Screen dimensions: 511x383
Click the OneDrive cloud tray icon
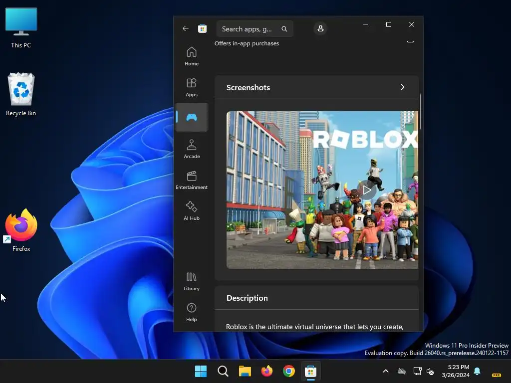coord(402,371)
